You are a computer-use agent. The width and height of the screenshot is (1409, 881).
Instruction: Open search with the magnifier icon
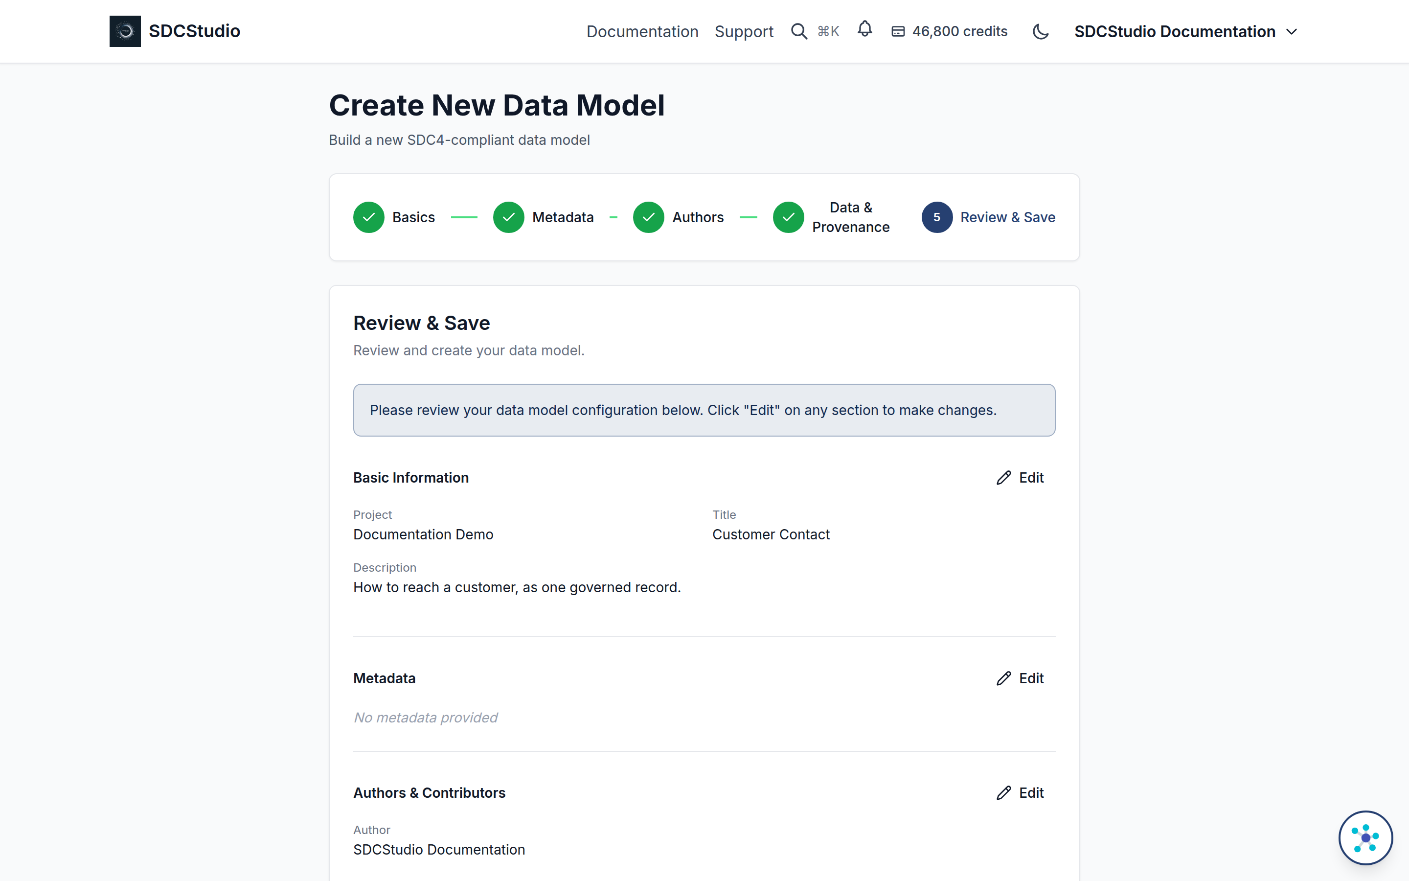(x=799, y=31)
